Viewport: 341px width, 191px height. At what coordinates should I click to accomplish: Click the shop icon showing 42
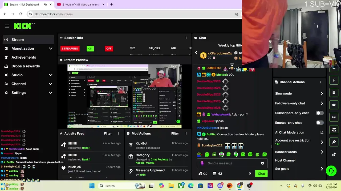click(x=217, y=173)
